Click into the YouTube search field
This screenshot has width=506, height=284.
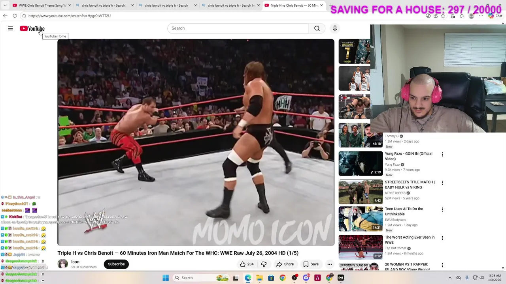point(238,28)
